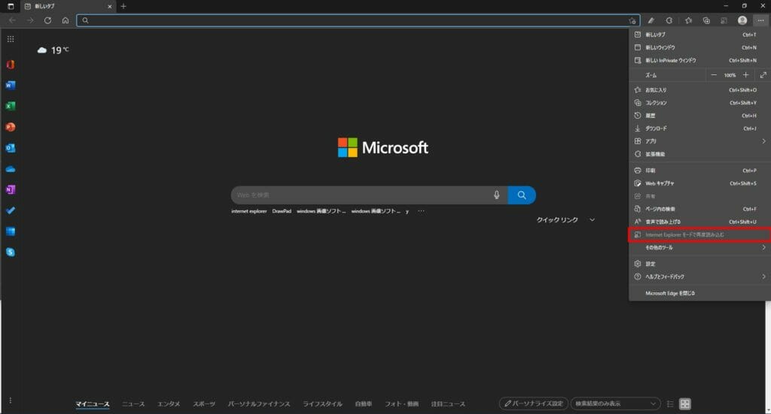Screen dimensions: 771x414
Task: Enter full screen with the zoom expand icon
Action: (763, 75)
